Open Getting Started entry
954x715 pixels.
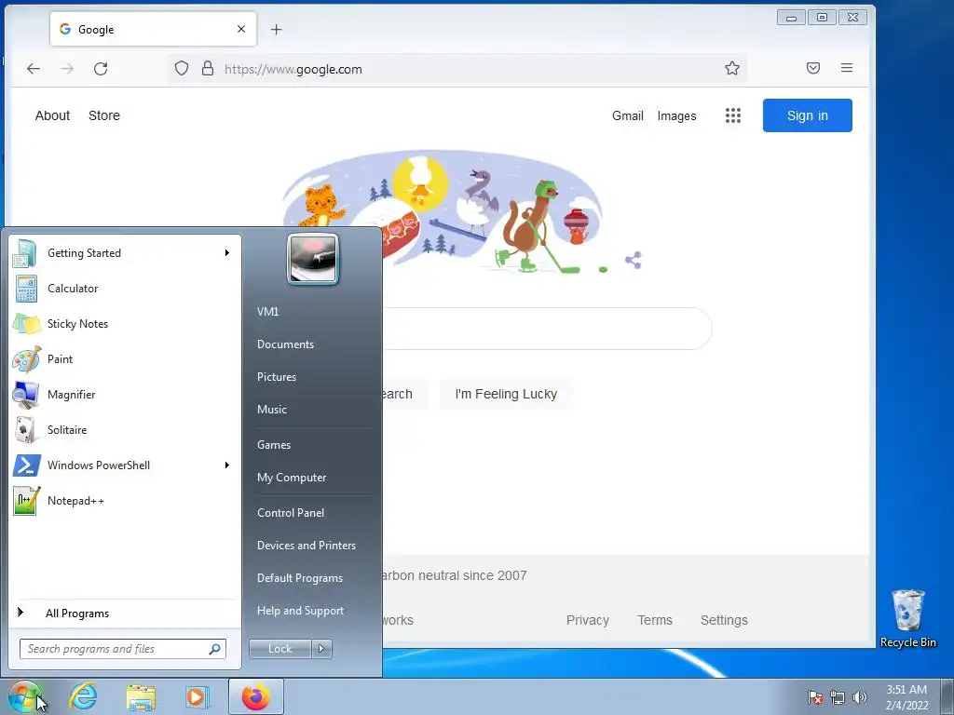pyautogui.click(x=125, y=253)
